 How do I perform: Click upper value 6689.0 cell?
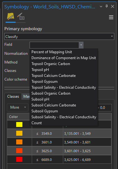tap(47, 160)
